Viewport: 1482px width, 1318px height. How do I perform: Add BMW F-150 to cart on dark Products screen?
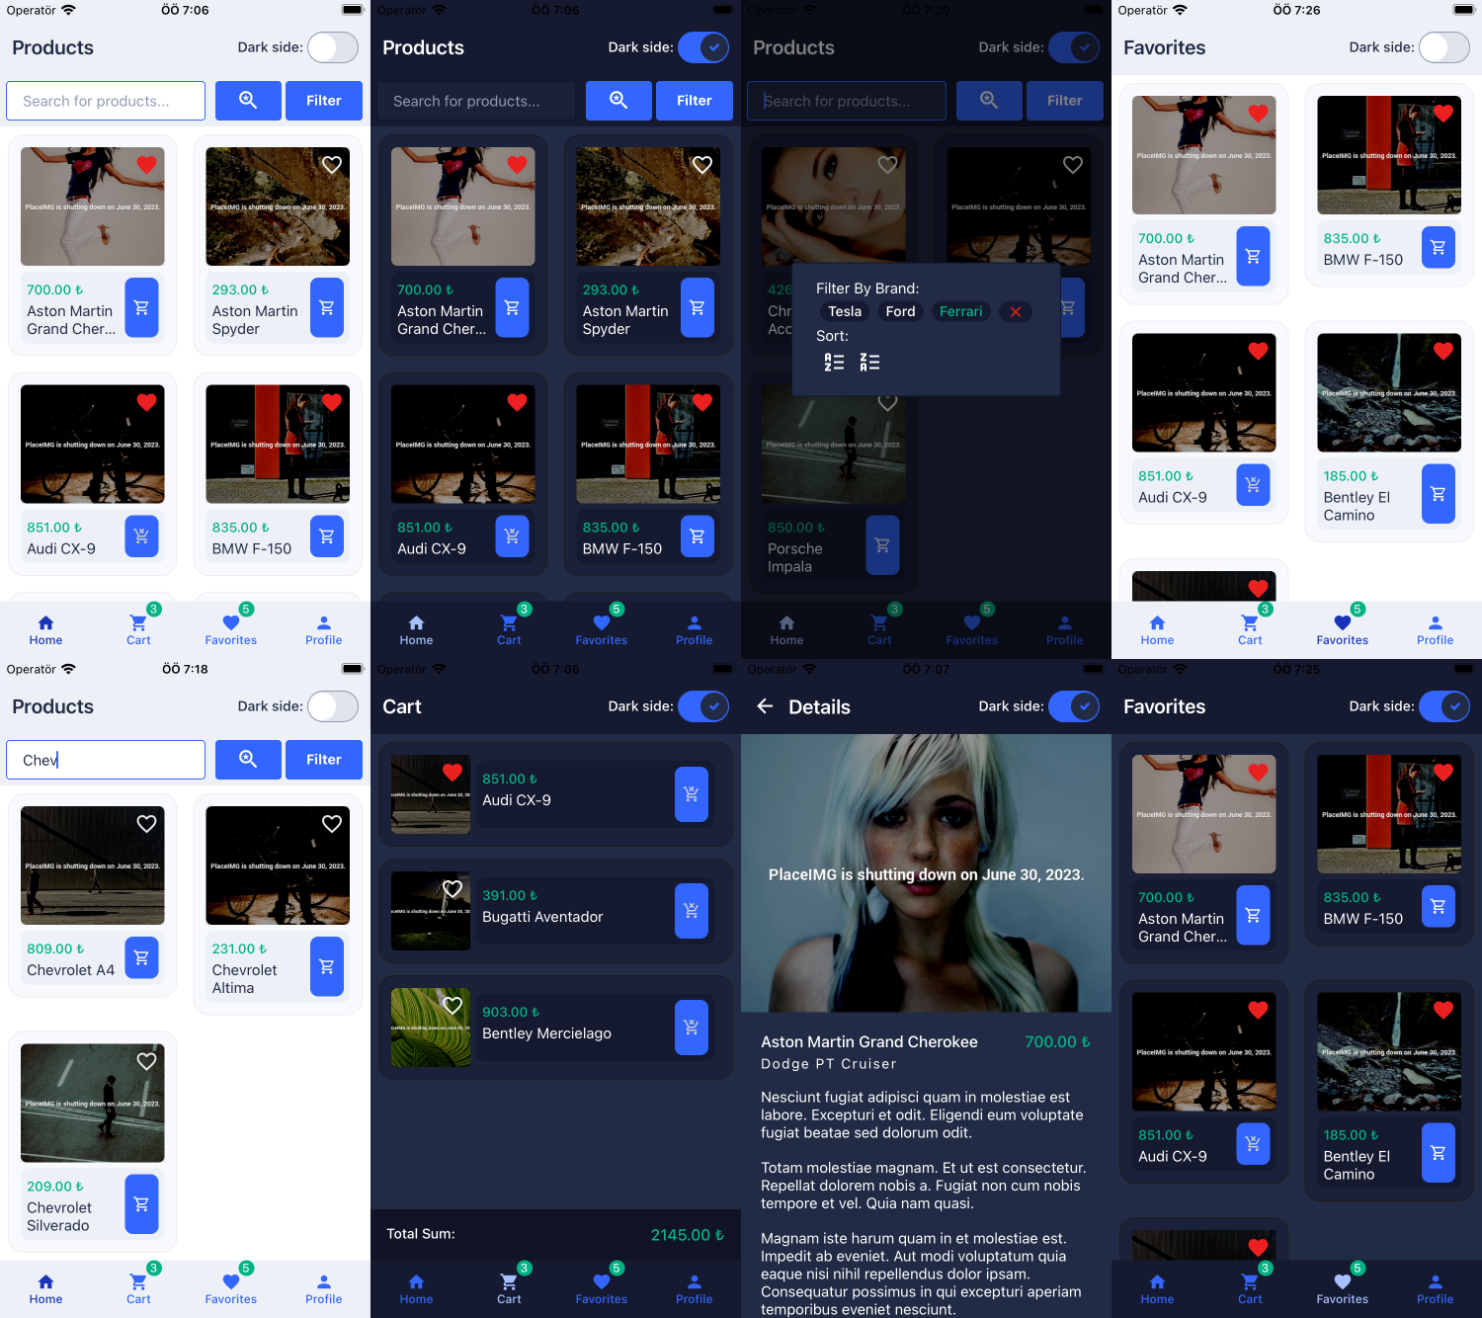[698, 535]
